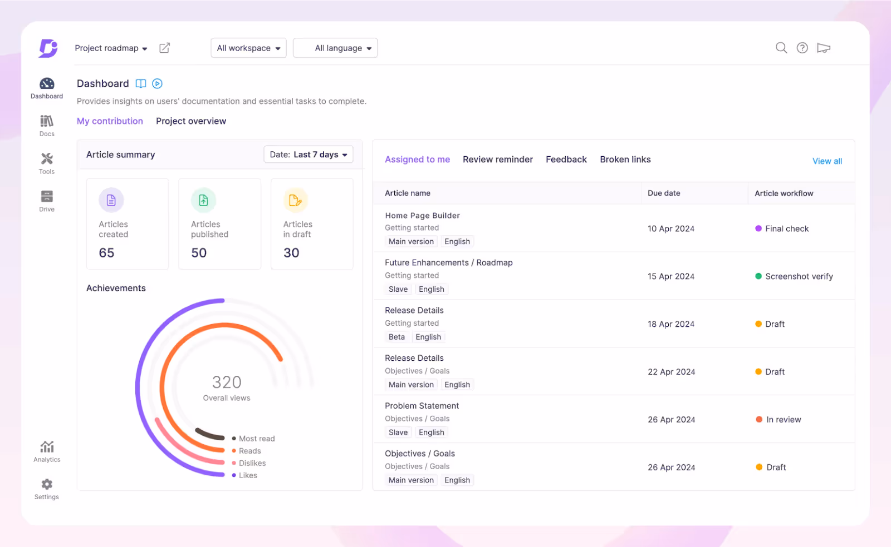Play the Dashboard video tutorial icon
Viewport: 891px width, 547px height.
pyautogui.click(x=157, y=83)
